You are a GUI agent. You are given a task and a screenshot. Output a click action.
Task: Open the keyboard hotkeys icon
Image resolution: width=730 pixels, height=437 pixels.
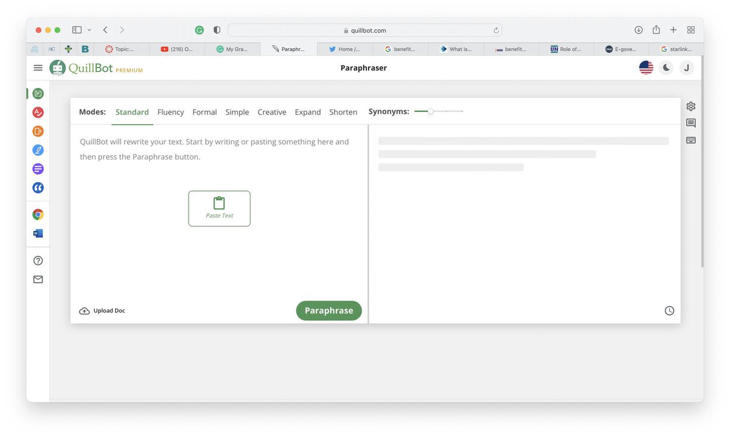690,140
